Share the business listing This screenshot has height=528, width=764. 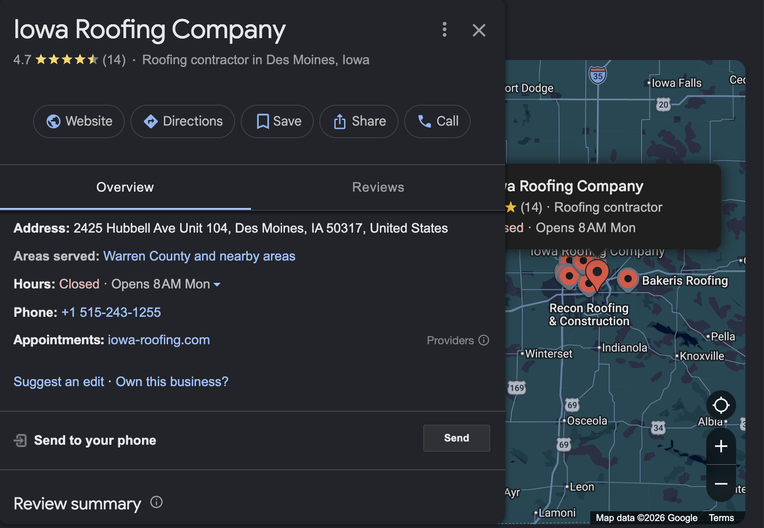tap(358, 121)
